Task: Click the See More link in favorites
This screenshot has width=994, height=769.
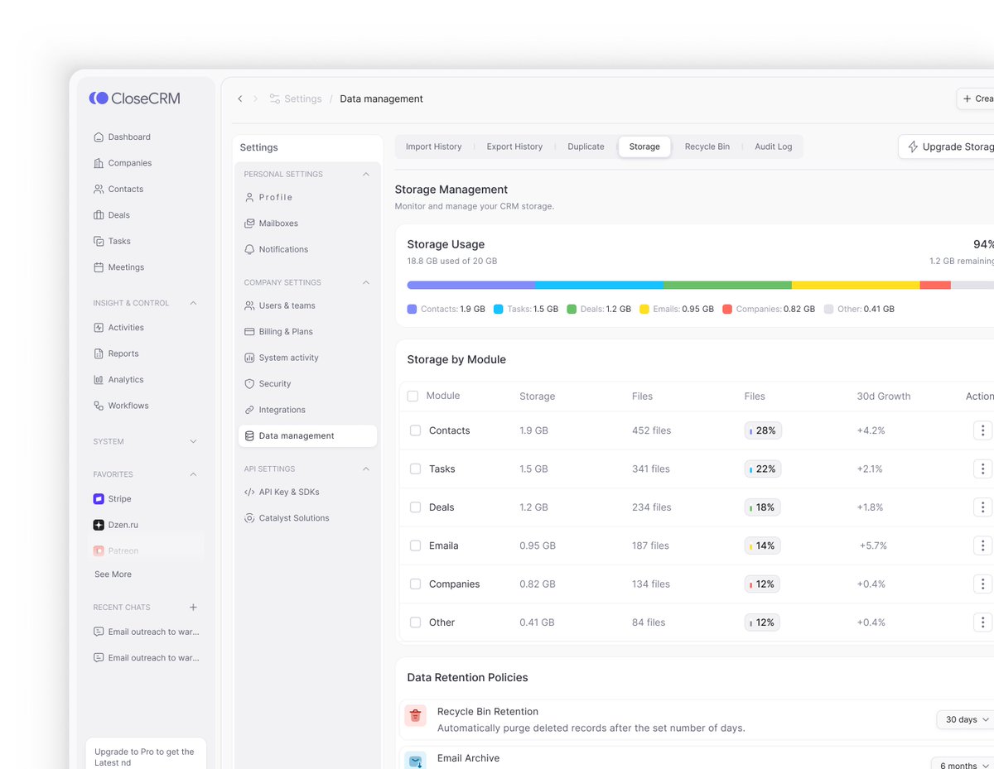Action: [x=112, y=574]
